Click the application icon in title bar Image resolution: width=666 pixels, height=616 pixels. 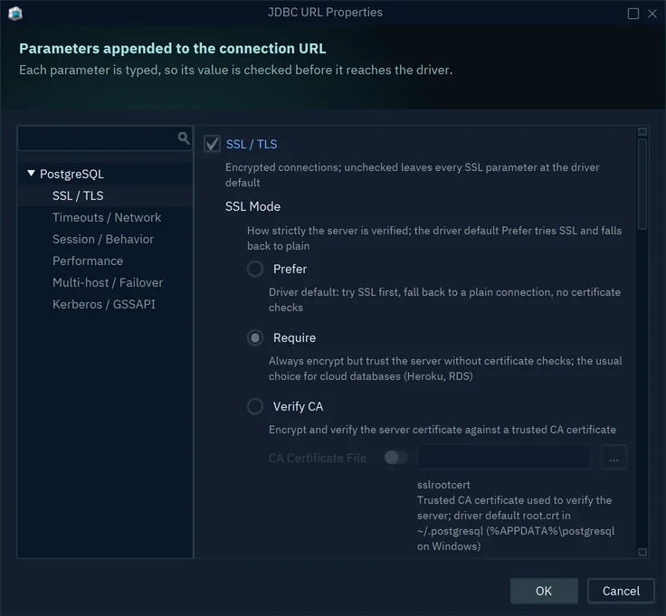point(15,13)
